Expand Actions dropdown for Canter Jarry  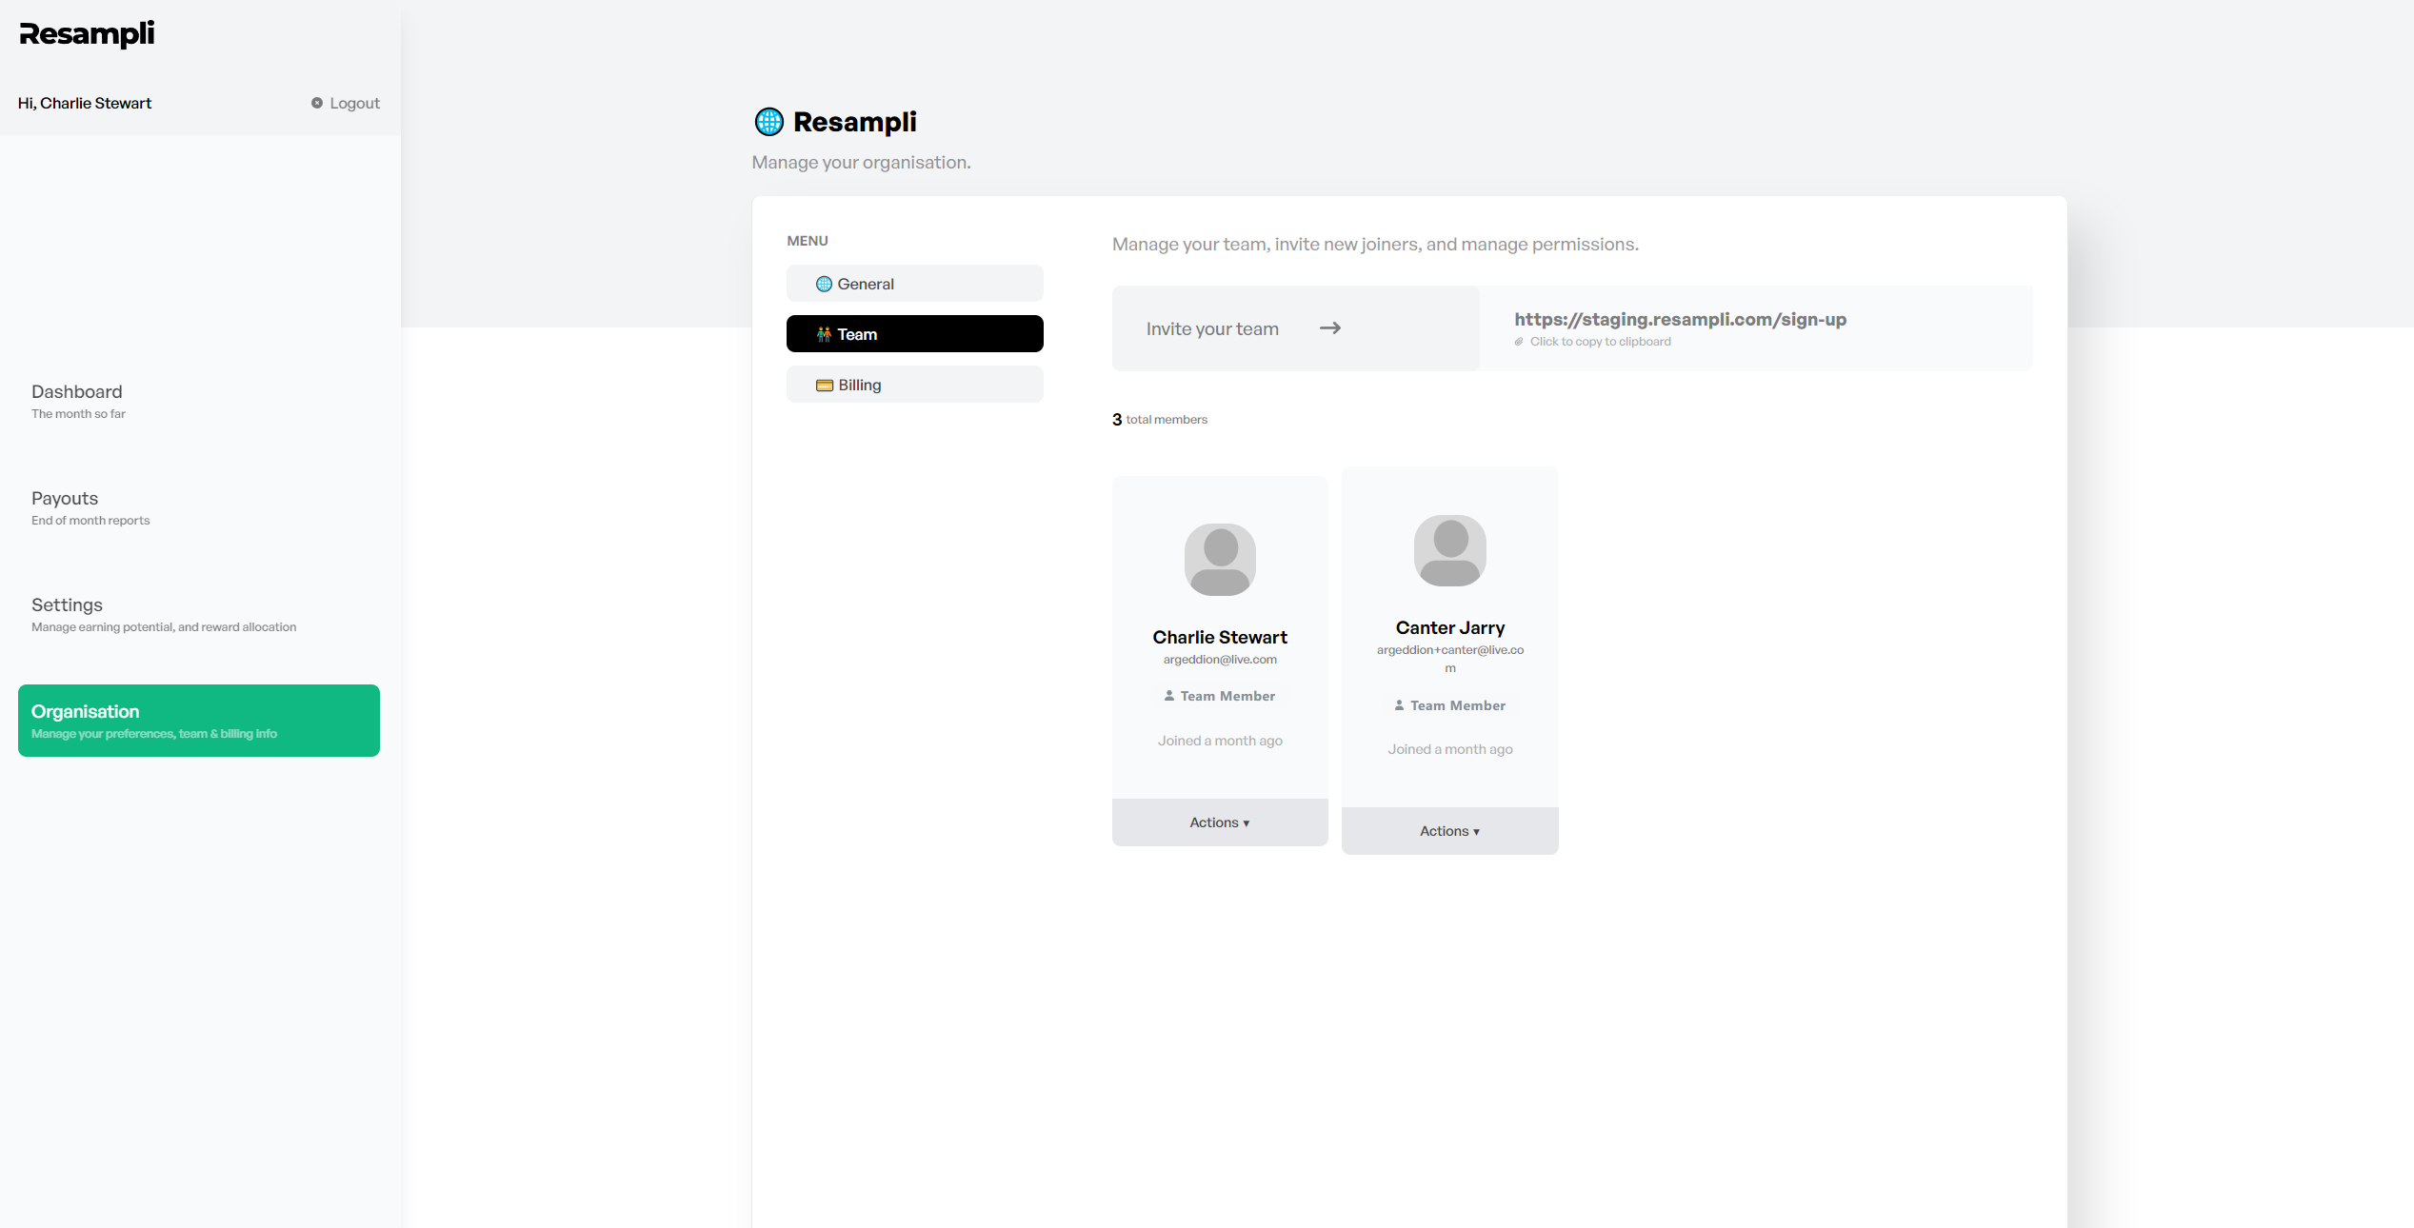(x=1450, y=831)
